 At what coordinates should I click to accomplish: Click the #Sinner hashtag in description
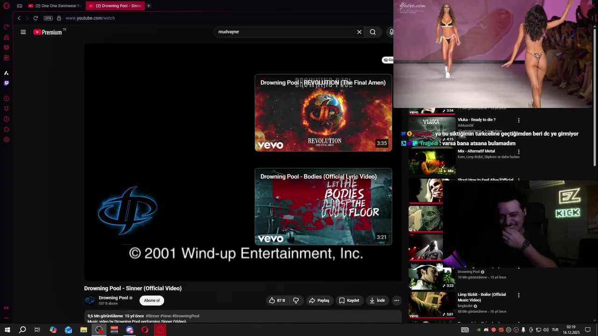point(152,316)
